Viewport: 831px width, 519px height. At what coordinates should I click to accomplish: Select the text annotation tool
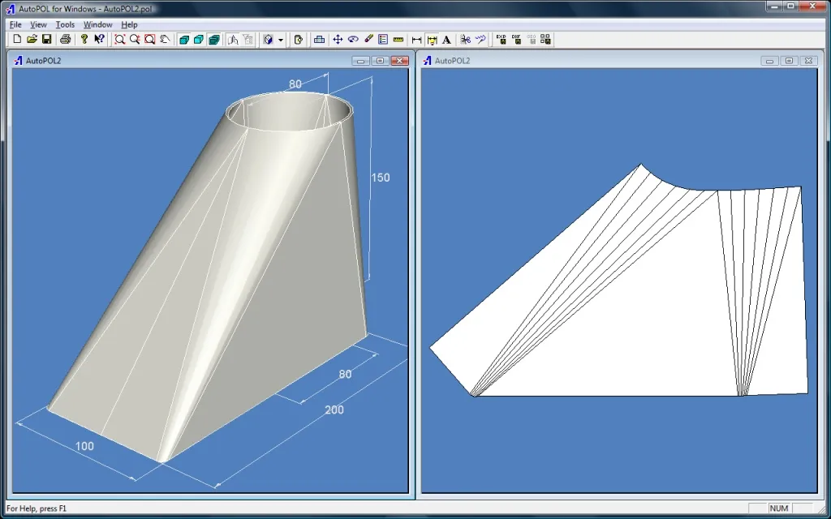point(446,39)
